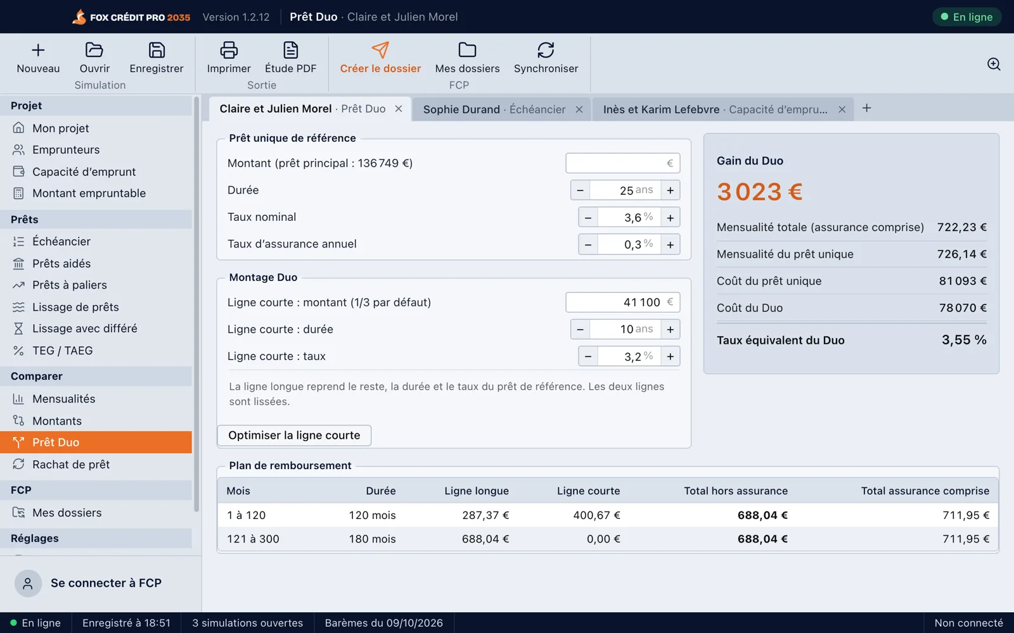
Task: Open Prêts à paliers view
Action: [x=96, y=285]
